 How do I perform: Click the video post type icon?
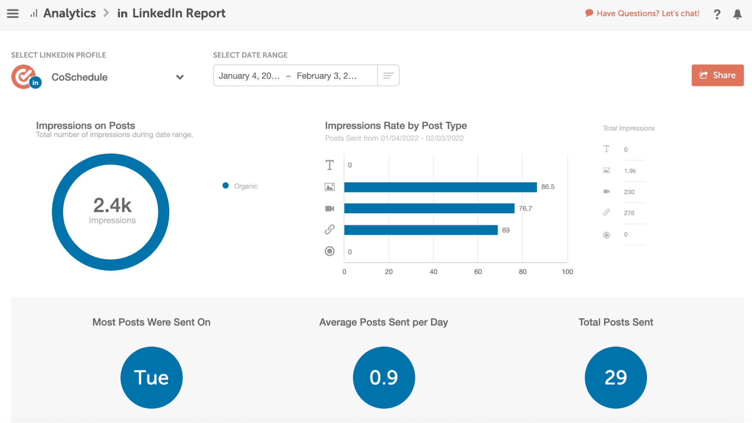click(x=330, y=209)
